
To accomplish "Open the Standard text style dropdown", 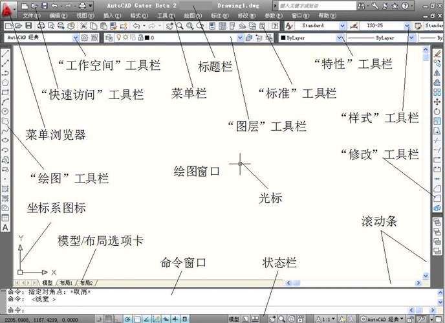I will [343, 26].
